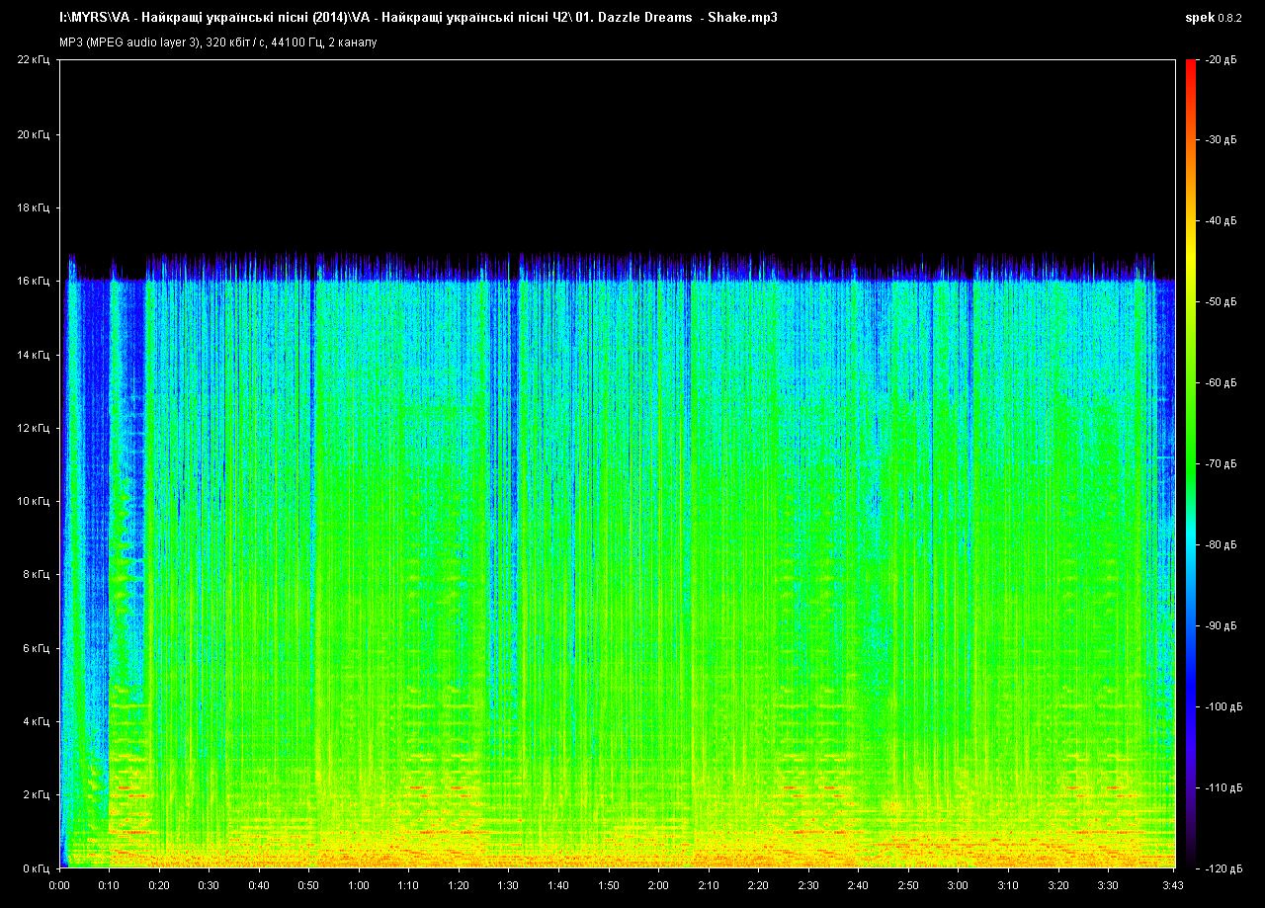Click the 1:30 time axis marker
The image size is (1265, 908).
508,885
